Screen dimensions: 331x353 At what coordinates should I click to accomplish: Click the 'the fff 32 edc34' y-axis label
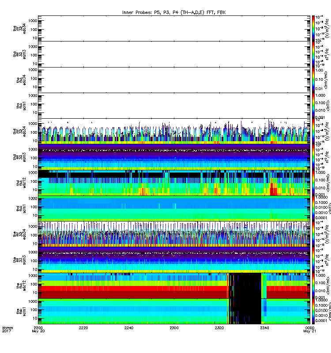pos(19,234)
